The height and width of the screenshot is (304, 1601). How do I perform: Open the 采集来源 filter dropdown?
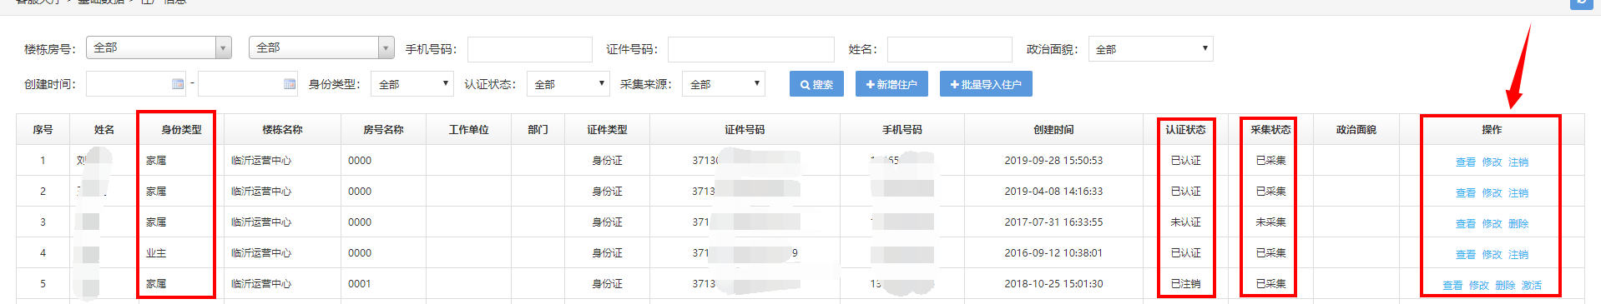pos(724,84)
